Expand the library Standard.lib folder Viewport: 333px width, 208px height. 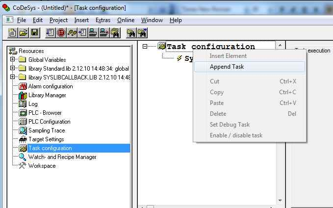point(13,68)
